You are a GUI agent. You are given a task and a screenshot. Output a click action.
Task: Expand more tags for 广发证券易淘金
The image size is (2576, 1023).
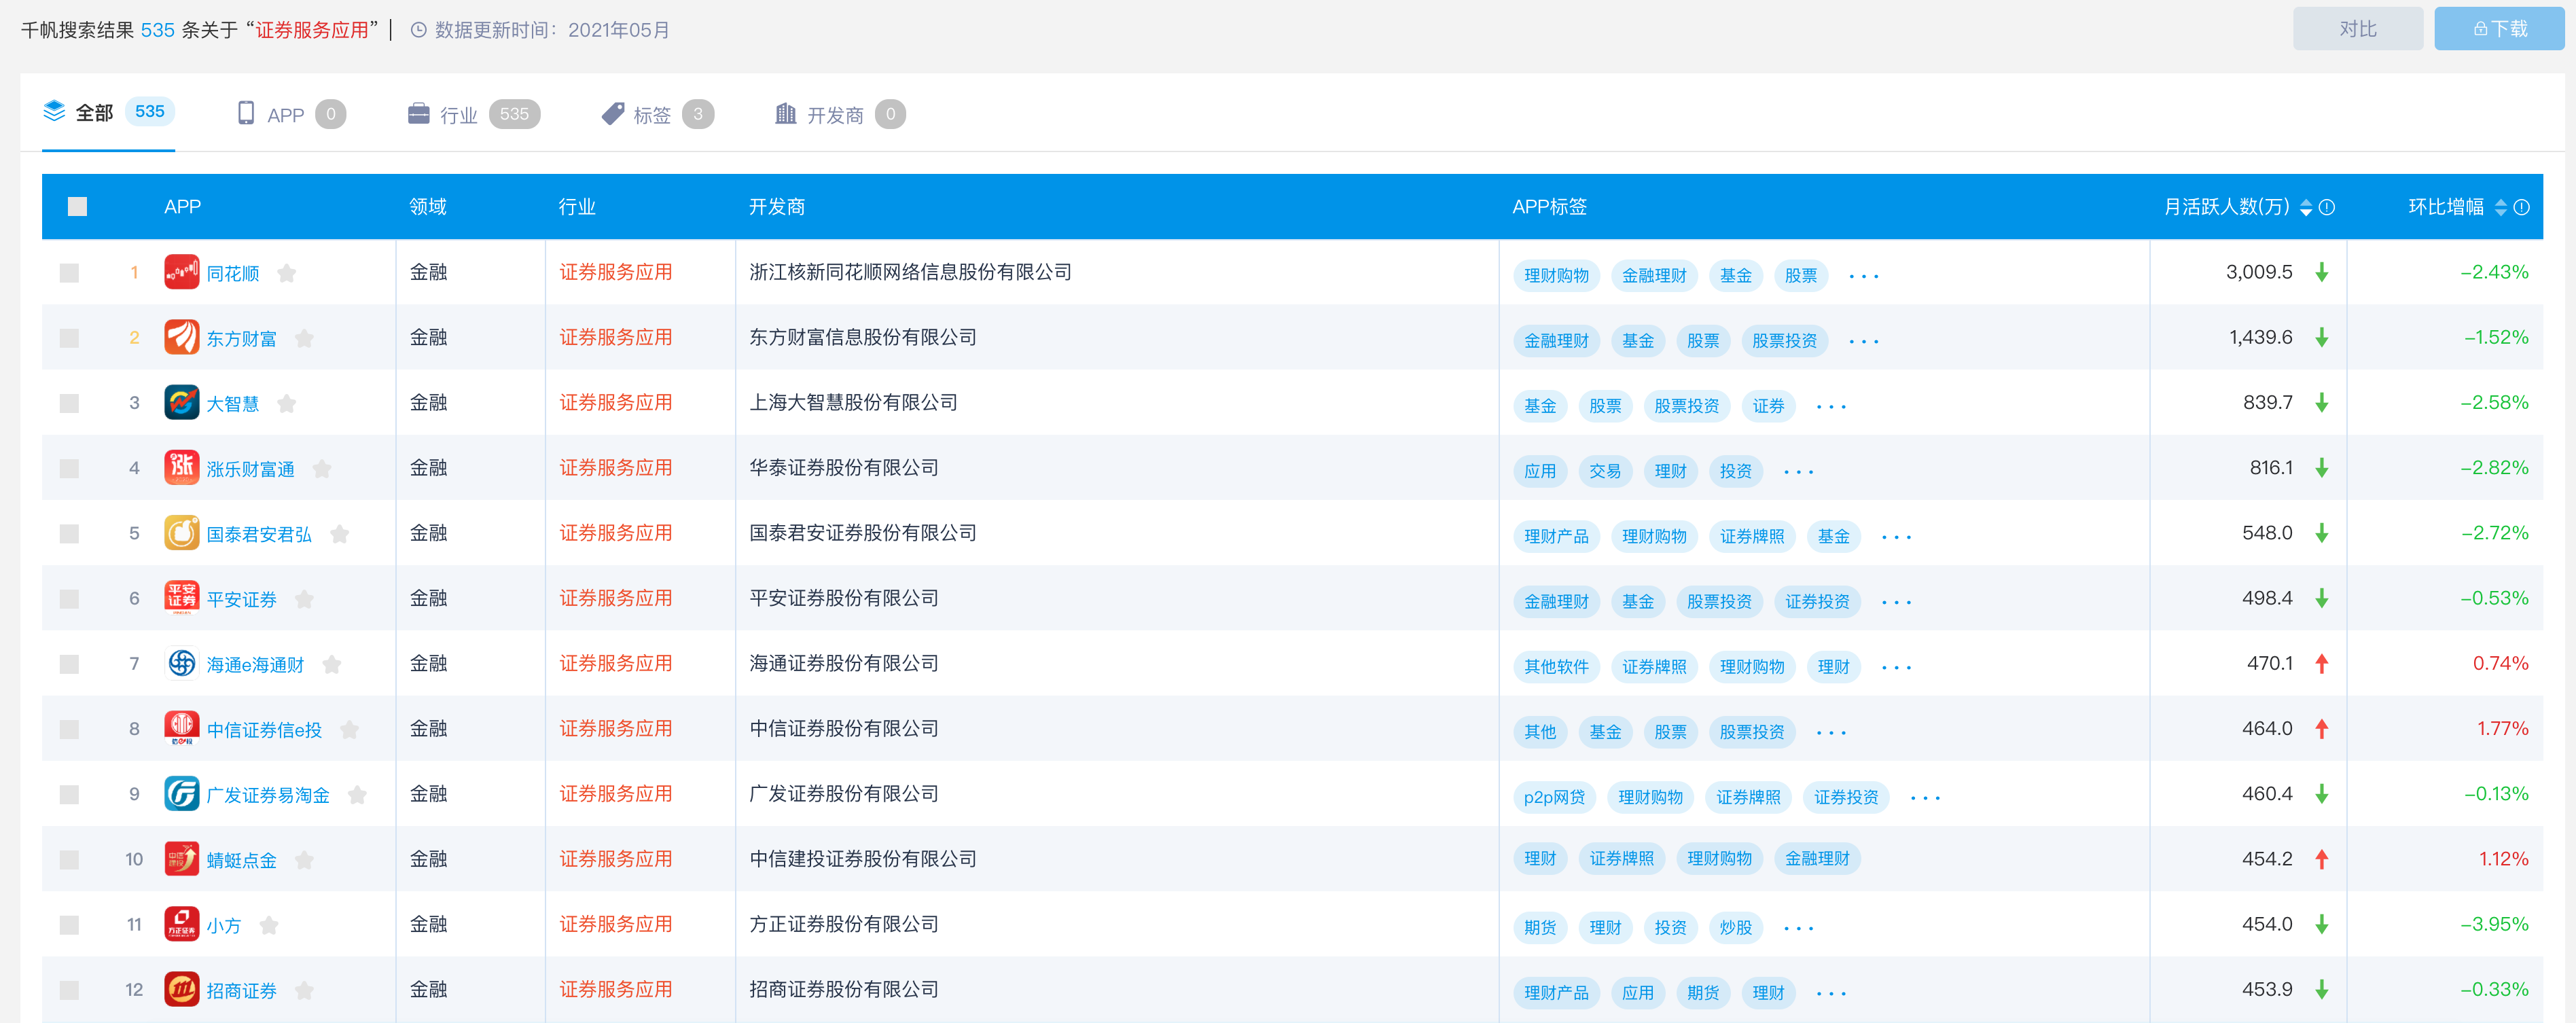(x=1925, y=798)
